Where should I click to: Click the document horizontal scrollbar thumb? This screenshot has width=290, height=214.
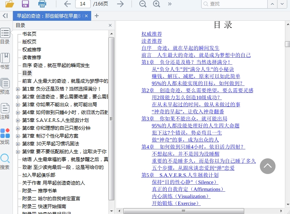184,211
